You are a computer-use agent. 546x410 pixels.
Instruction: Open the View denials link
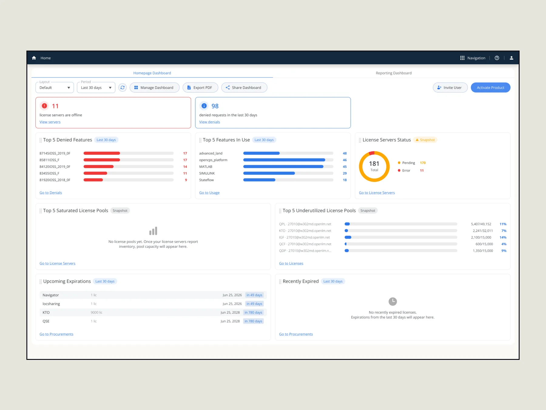pyautogui.click(x=210, y=122)
